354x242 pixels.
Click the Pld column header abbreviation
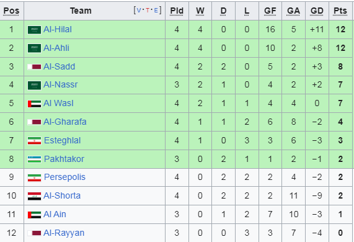pos(177,11)
